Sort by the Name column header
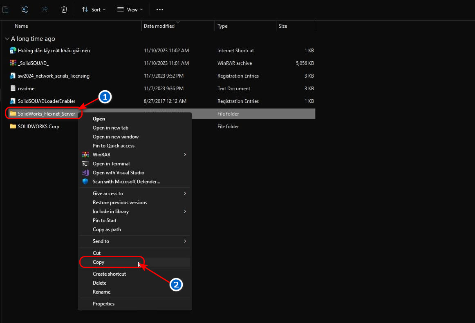 tap(21, 26)
